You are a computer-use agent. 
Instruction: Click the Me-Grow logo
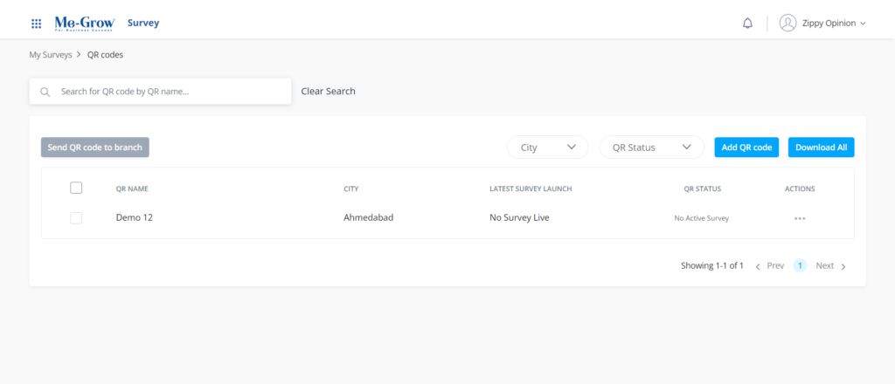pyautogui.click(x=85, y=23)
